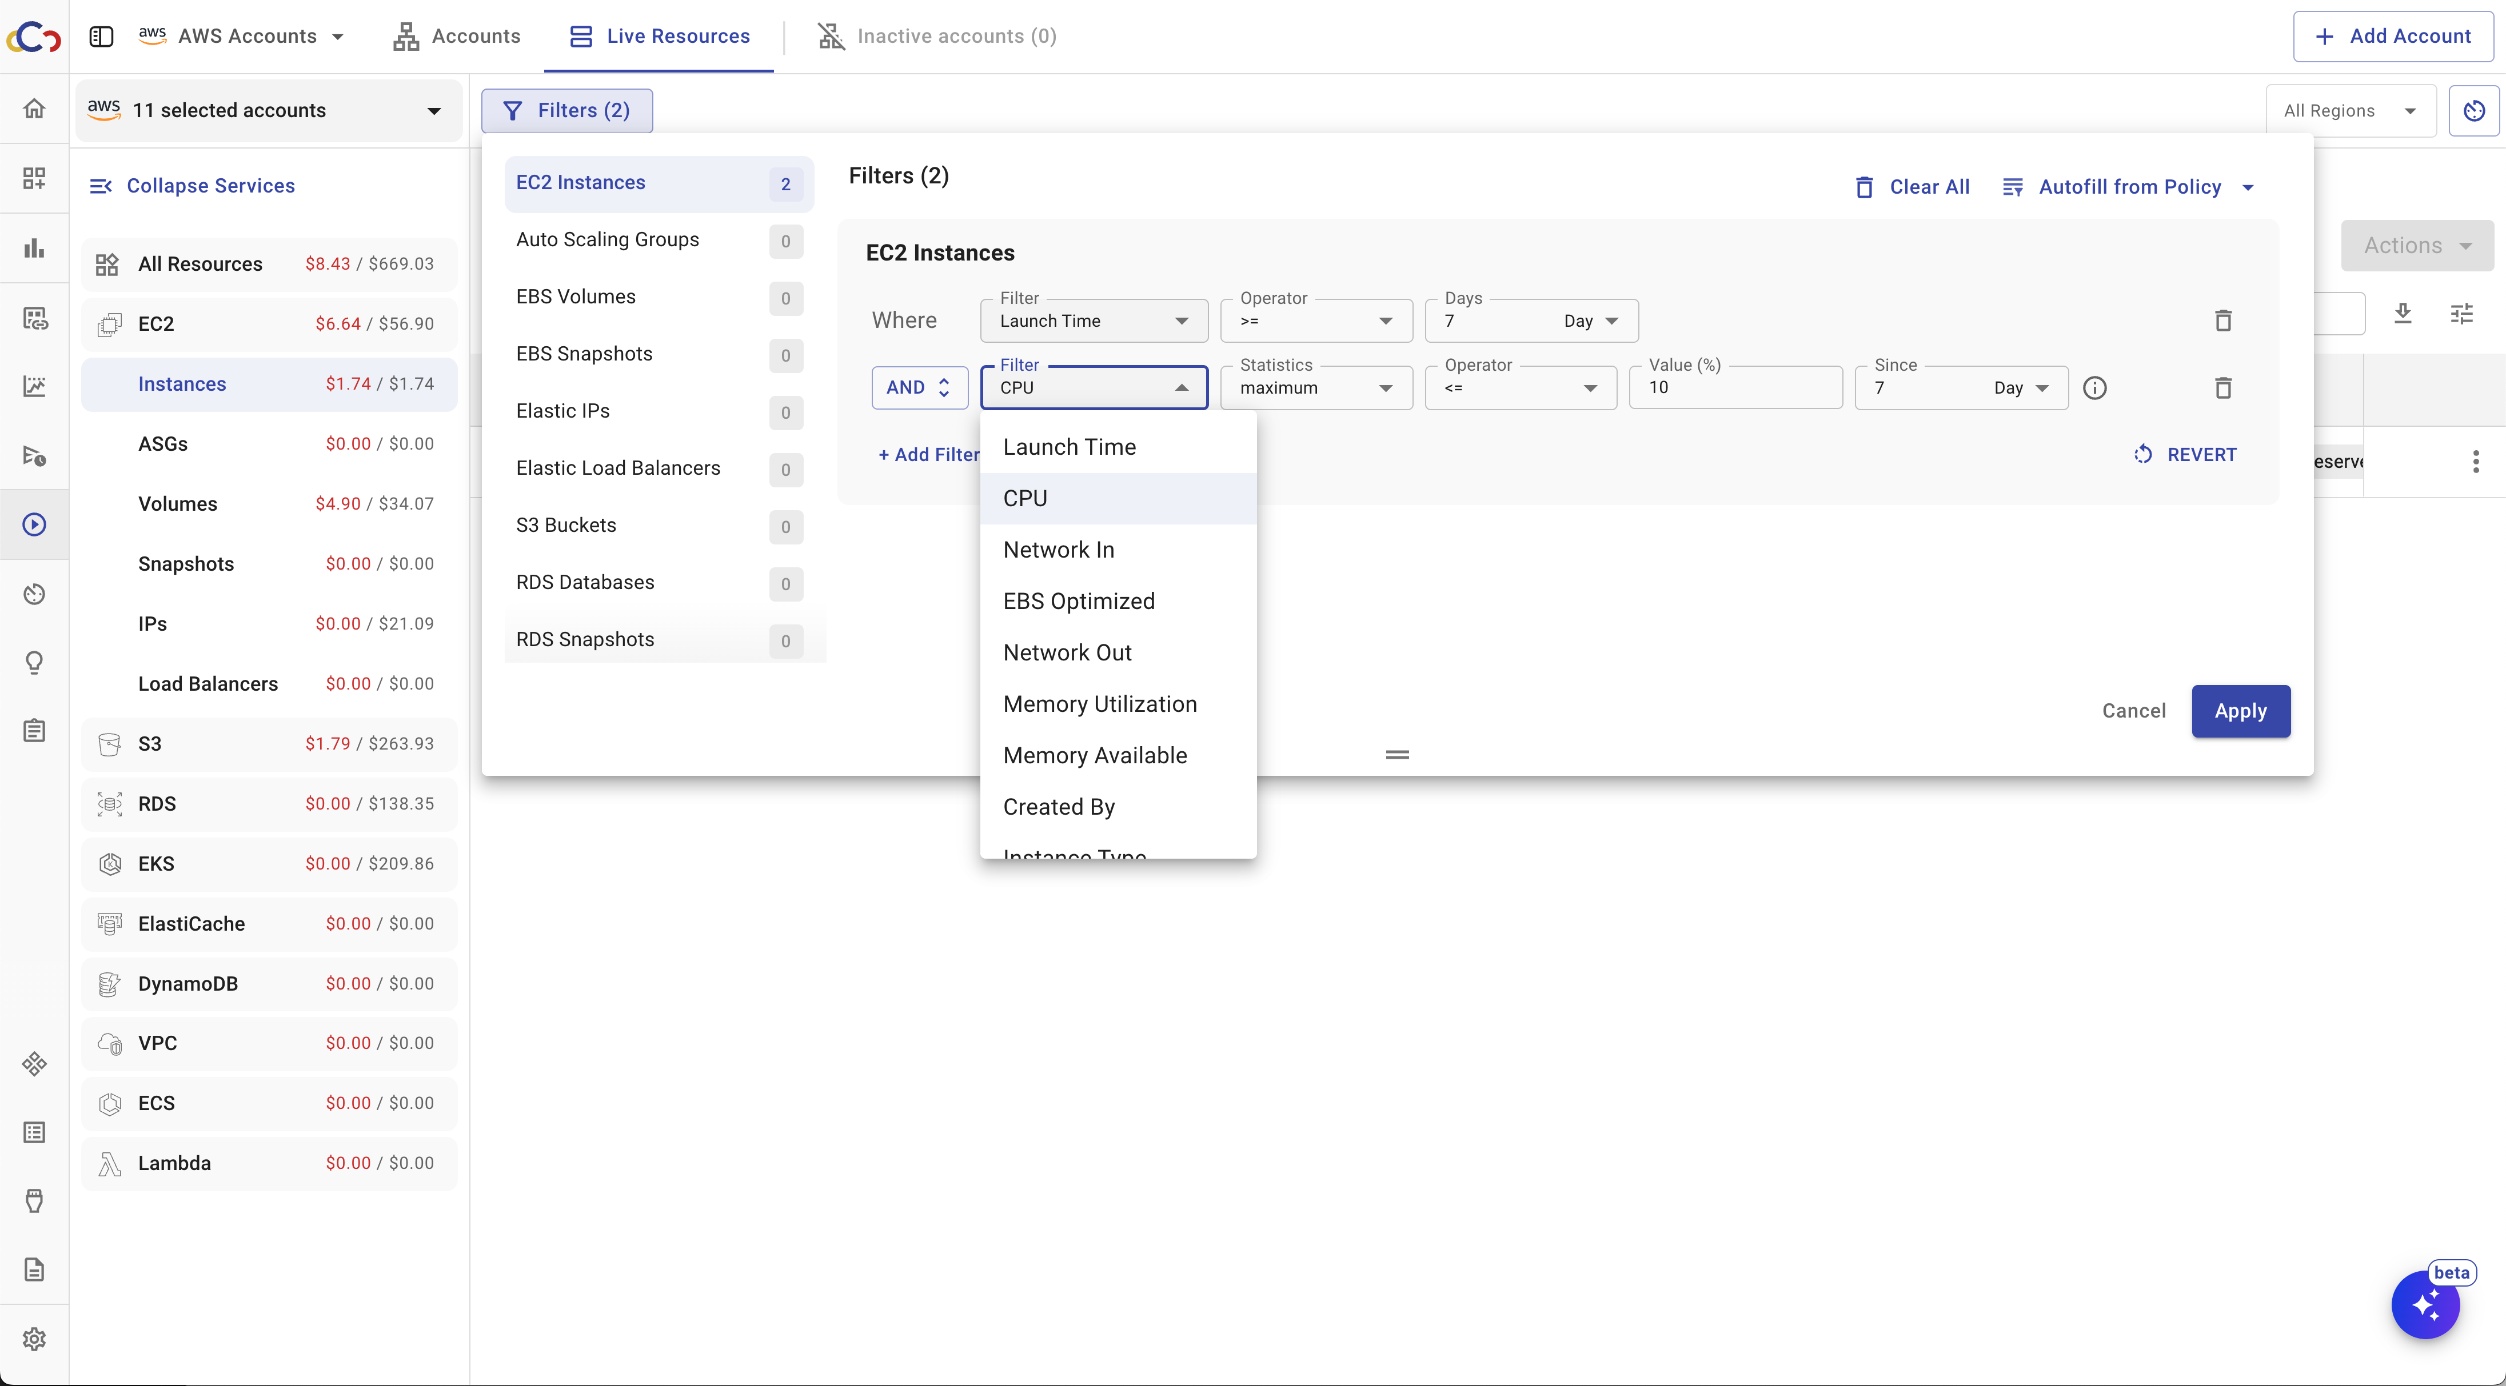Switch to the Accounts tab

click(x=456, y=36)
